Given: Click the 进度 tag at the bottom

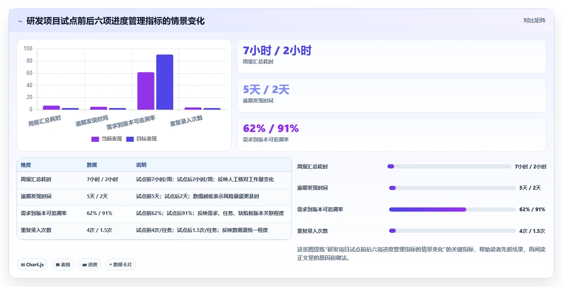Looking at the screenshot, I should 90,265.
